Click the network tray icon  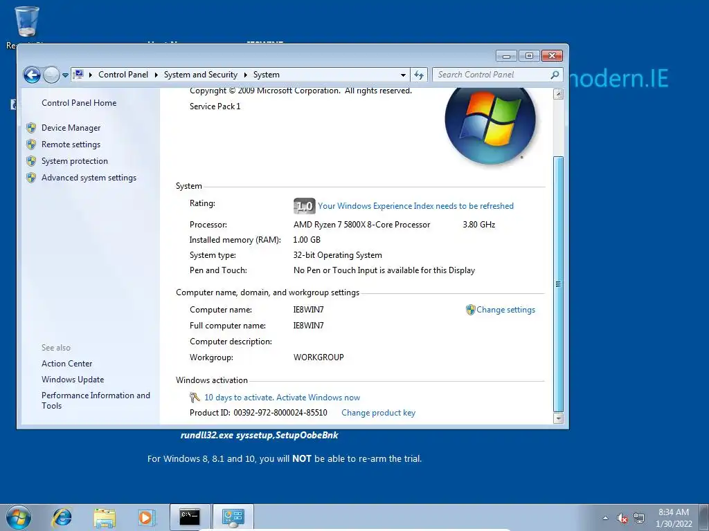point(639,518)
